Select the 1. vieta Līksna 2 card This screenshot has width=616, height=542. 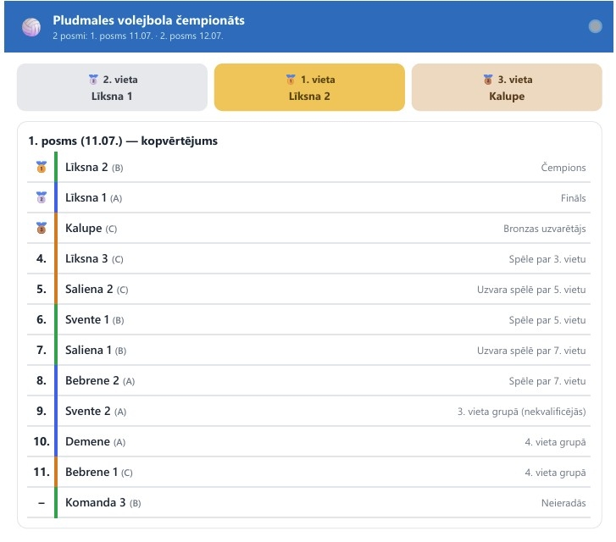309,87
